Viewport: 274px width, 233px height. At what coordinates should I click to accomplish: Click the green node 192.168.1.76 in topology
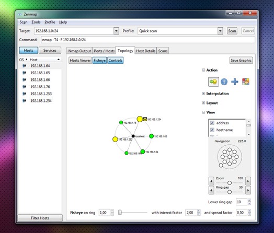[x=121, y=123]
